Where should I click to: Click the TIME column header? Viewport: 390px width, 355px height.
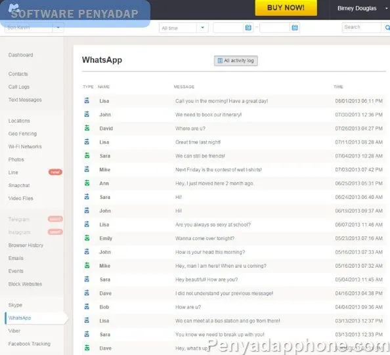tap(338, 87)
